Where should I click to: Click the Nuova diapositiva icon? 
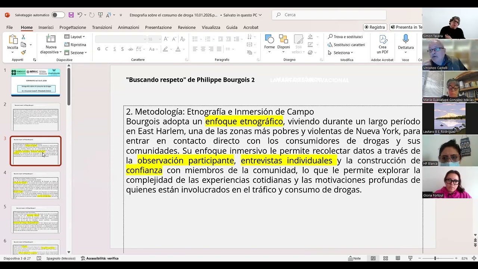(51, 39)
